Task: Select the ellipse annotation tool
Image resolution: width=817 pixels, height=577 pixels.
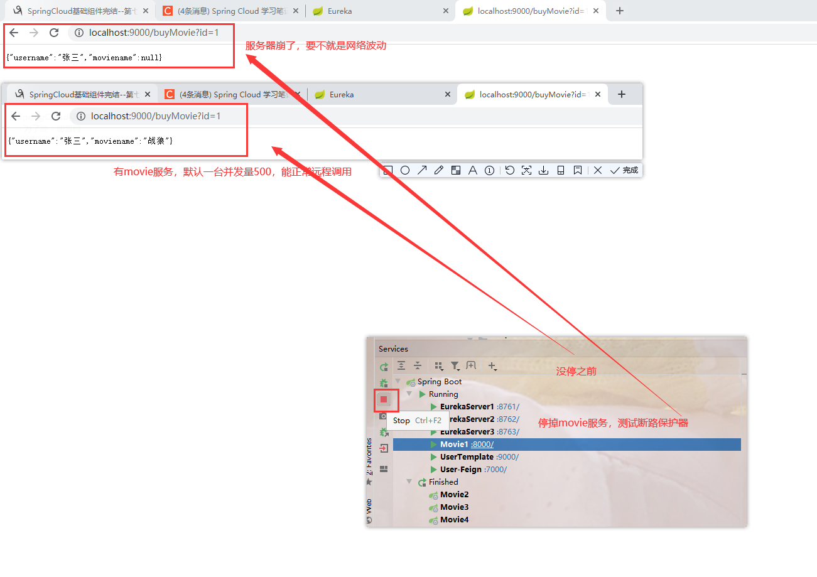Action: [405, 170]
